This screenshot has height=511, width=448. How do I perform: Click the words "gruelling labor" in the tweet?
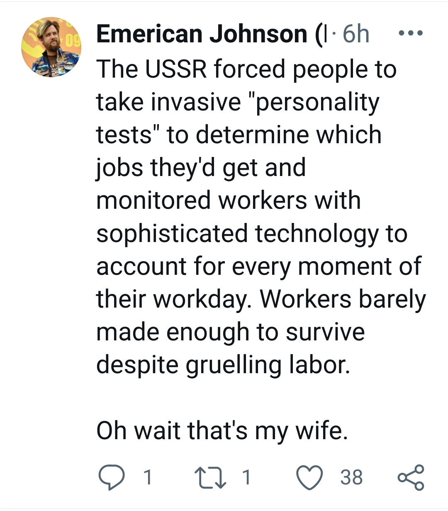click(265, 365)
